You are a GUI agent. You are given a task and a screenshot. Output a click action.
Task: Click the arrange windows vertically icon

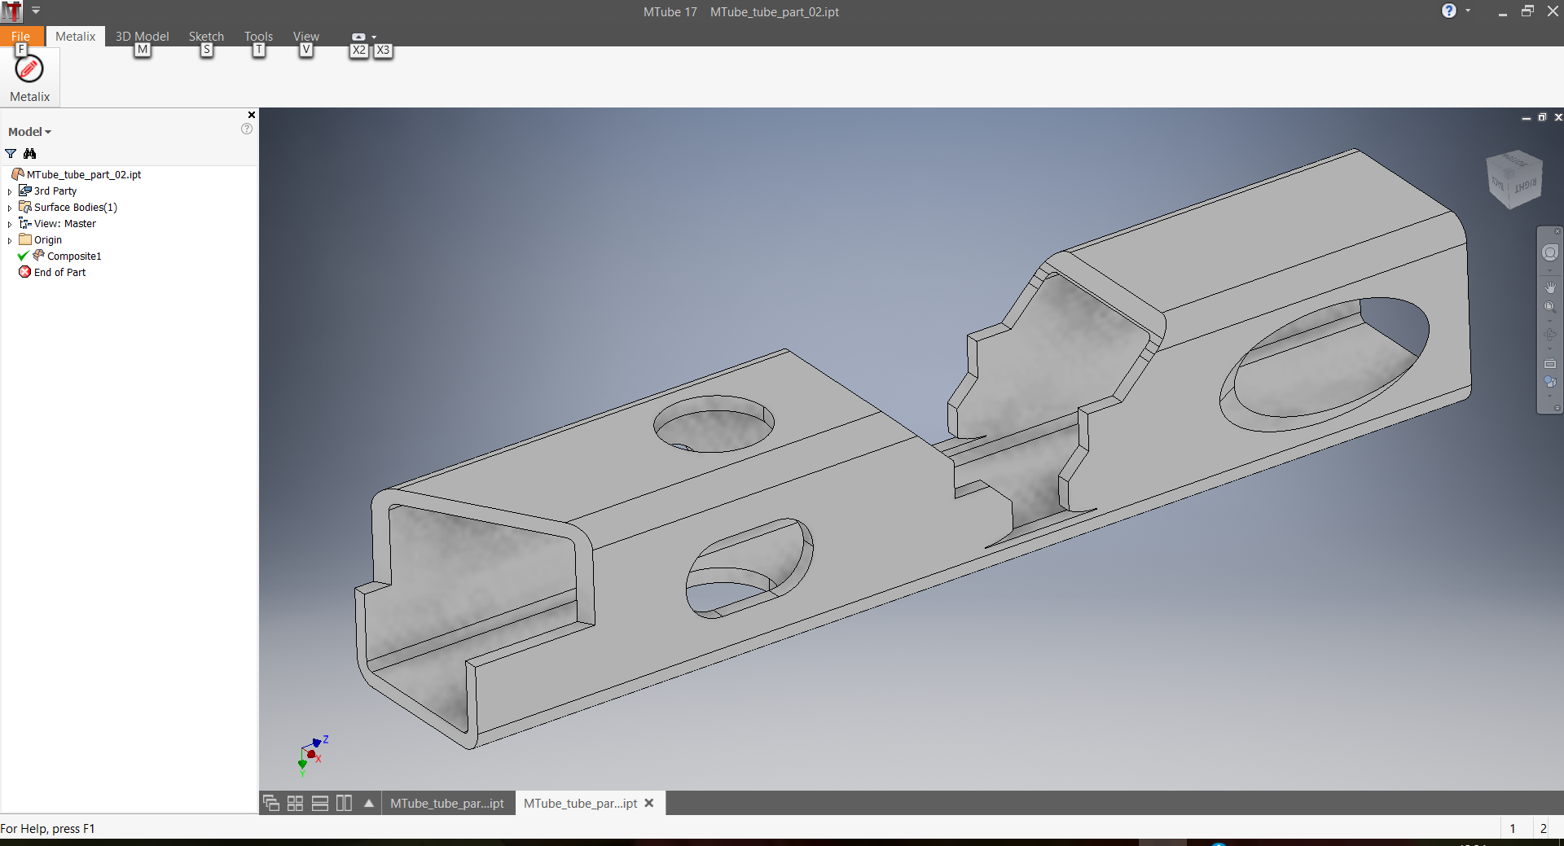(344, 804)
